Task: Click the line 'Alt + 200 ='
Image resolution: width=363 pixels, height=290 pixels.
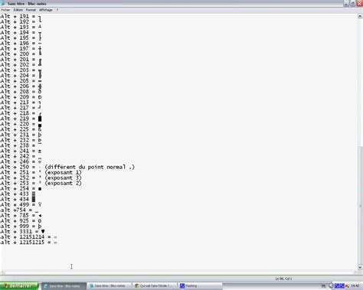Action: (21, 54)
